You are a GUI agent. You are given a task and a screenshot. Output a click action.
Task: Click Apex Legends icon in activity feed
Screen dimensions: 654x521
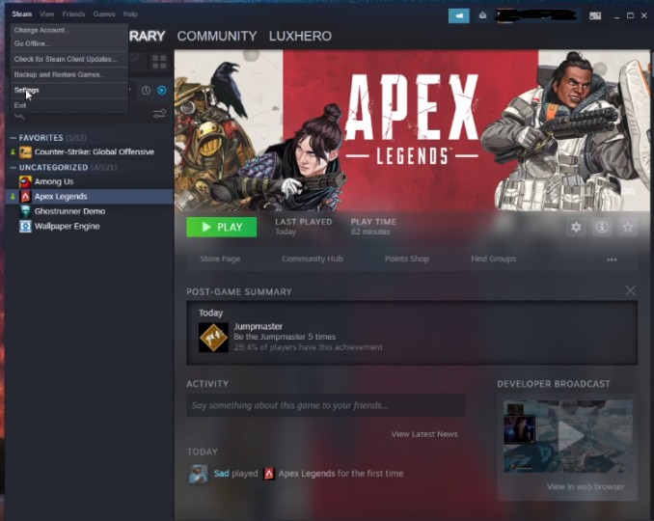click(269, 474)
